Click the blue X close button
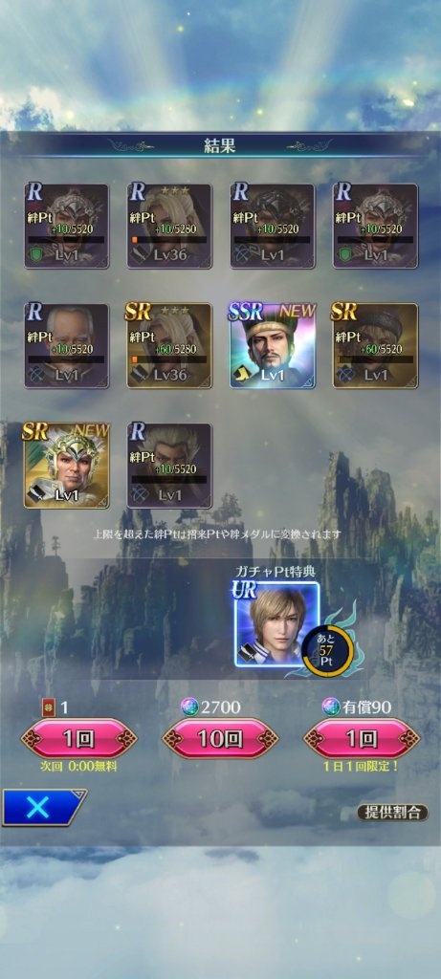441x979 pixels. 43,807
